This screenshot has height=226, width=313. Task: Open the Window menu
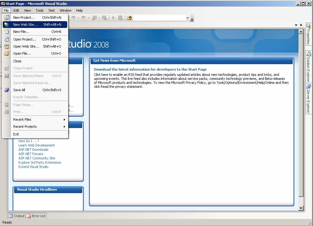(x=65, y=10)
